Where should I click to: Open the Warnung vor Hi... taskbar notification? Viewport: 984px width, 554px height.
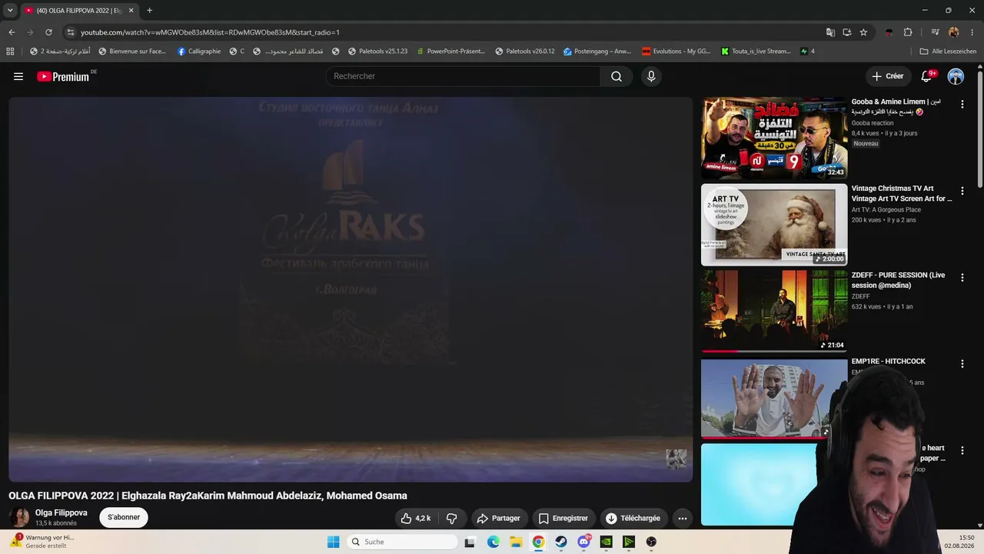[x=42, y=542]
